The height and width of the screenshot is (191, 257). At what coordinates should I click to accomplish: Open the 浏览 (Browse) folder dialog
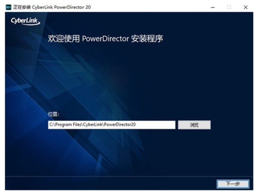click(x=194, y=125)
